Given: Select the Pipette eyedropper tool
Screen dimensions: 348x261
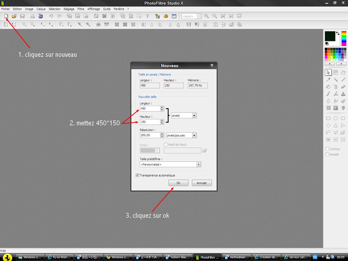Looking at the screenshot, I should point(328,80).
